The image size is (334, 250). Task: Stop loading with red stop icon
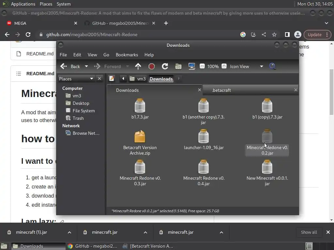[x=151, y=66]
